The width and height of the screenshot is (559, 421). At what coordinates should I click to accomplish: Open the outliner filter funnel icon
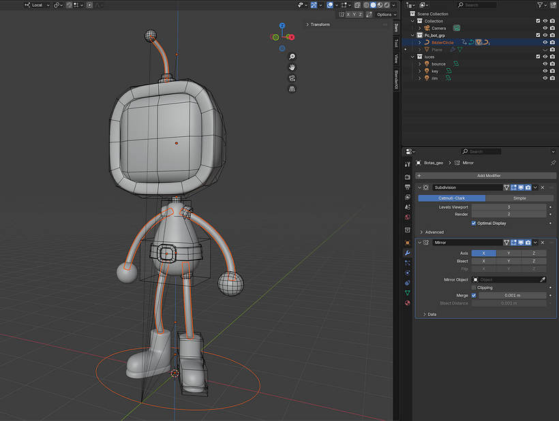539,4
